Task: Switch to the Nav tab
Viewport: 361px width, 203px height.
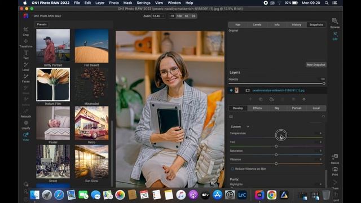Action: (x=238, y=25)
